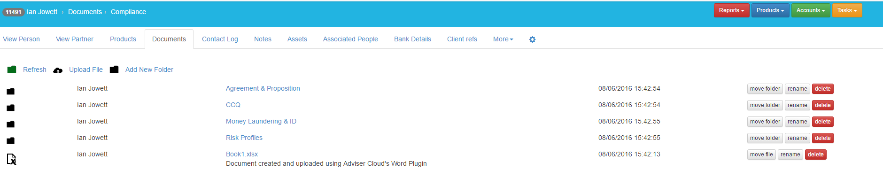Image resolution: width=883 pixels, height=178 pixels.
Task: Open the Reports dropdown menu
Action: tap(731, 10)
